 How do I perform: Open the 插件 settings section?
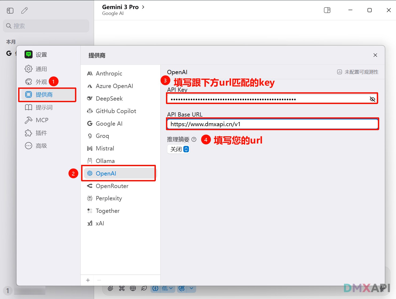(41, 133)
